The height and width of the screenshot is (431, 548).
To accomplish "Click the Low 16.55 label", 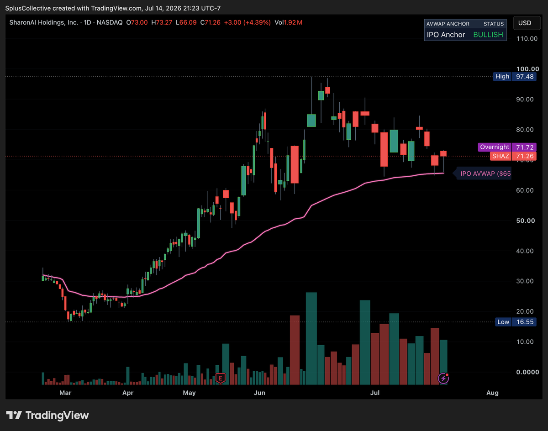I will 516,322.
